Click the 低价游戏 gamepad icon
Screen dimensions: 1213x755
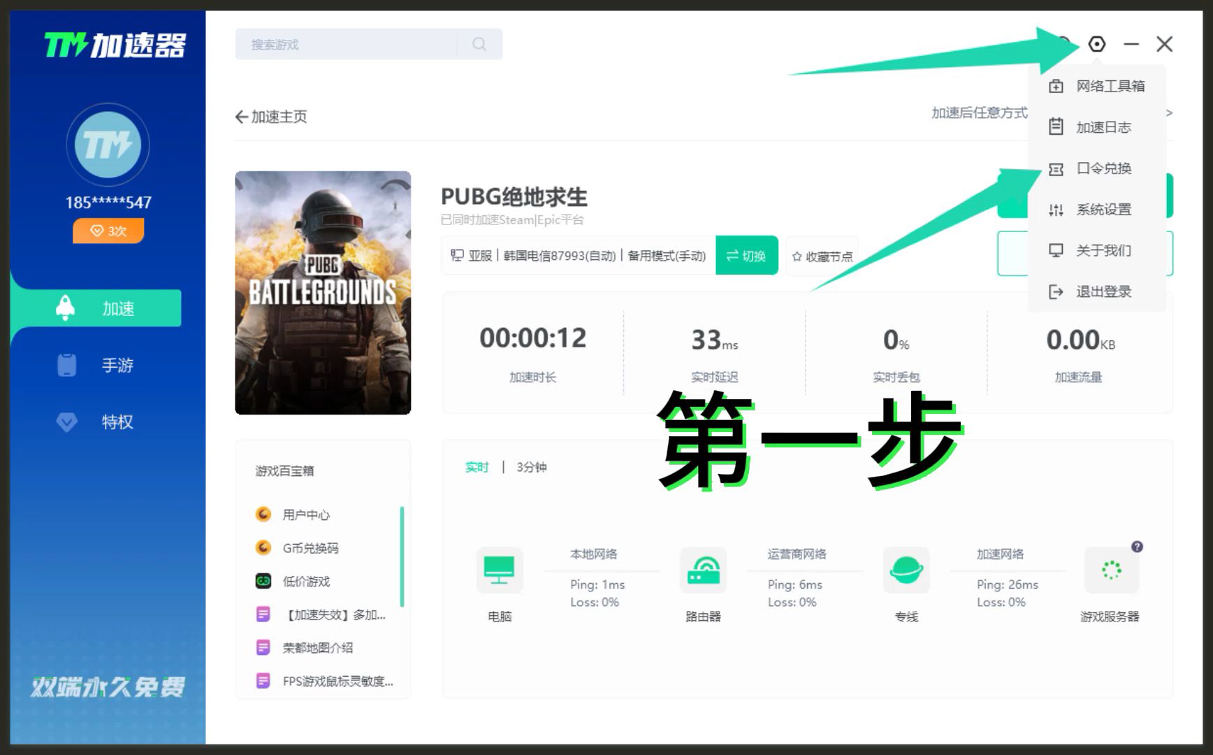[263, 581]
